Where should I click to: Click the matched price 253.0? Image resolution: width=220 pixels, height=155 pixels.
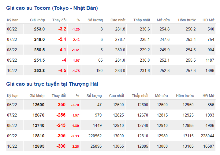(39, 29)
